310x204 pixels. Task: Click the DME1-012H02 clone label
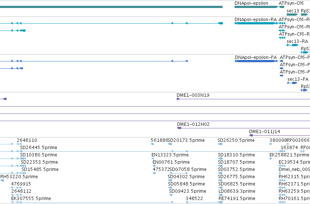pyautogui.click(x=193, y=124)
